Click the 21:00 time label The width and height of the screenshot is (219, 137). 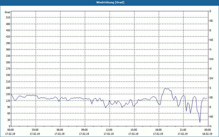(x=183, y=130)
